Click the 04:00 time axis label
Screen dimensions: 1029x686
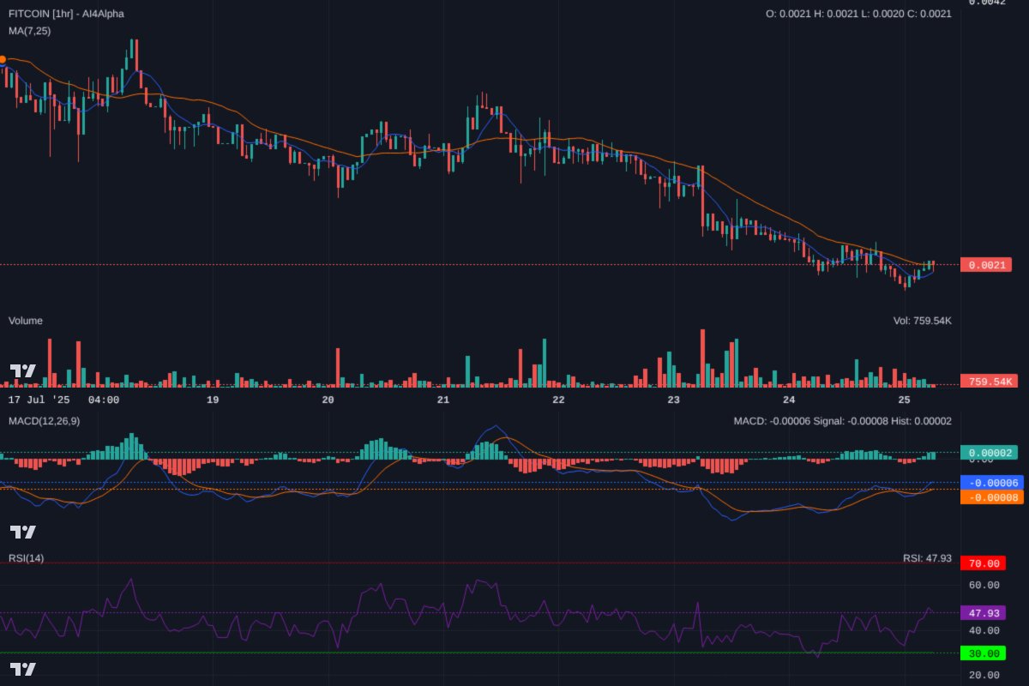point(104,400)
